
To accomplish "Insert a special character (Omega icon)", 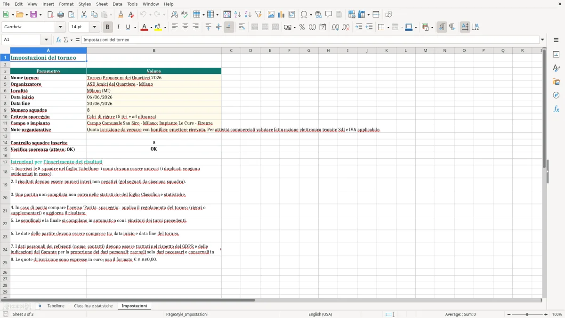I will [x=304, y=15].
